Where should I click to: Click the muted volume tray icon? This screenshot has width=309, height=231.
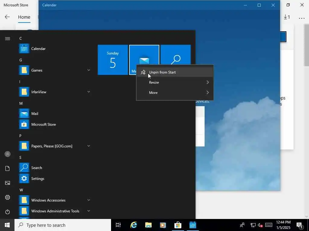tap(260, 225)
